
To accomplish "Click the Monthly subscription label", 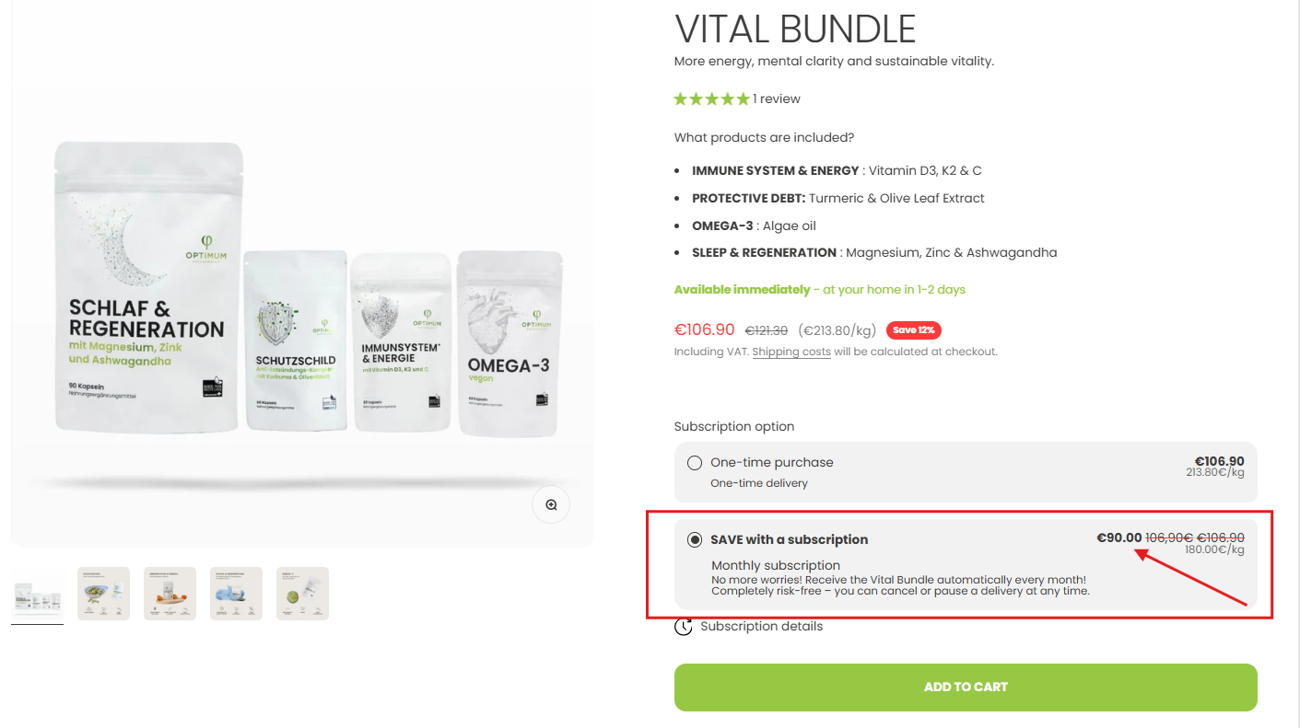I will pos(776,565).
